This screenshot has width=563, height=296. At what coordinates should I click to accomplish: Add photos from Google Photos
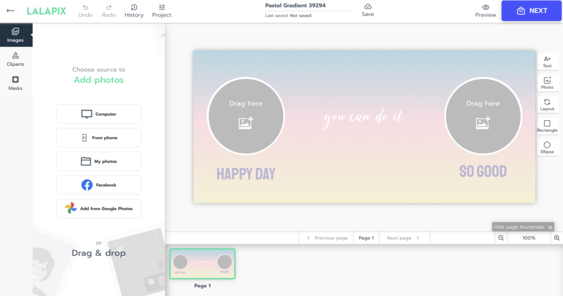(x=99, y=209)
